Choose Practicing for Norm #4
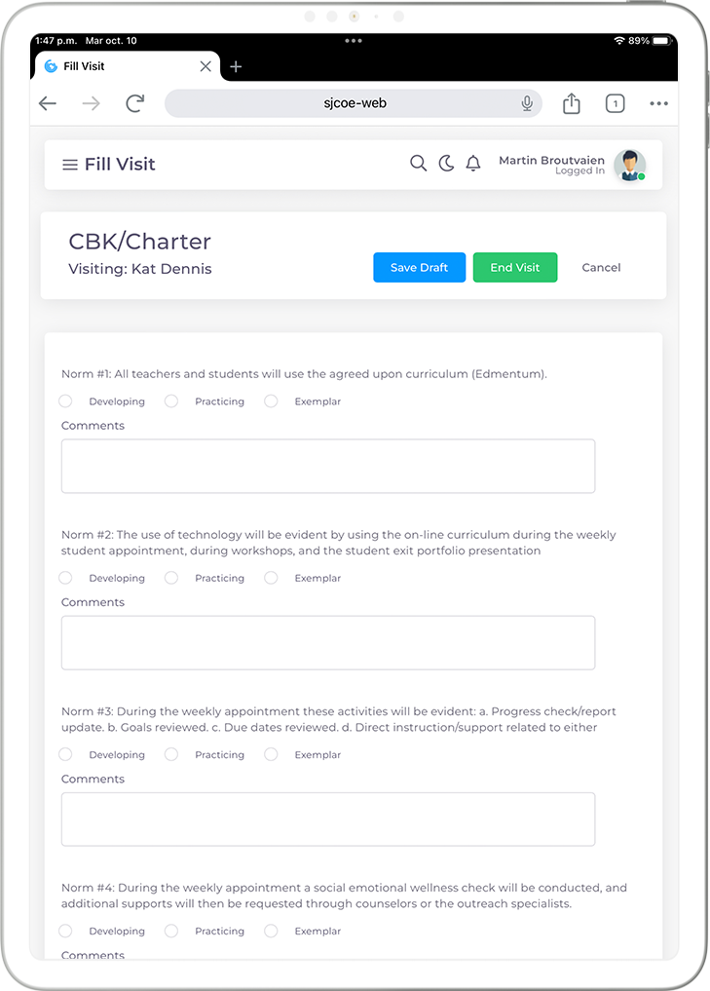Image resolution: width=710 pixels, height=991 pixels. [171, 931]
